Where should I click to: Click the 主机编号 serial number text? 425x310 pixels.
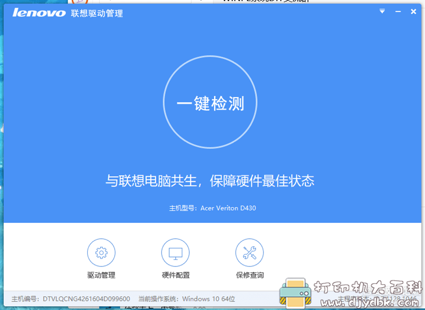point(71,299)
